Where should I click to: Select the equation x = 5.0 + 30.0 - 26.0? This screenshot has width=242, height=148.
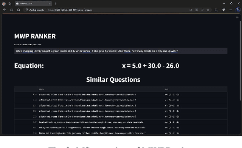tap(150, 66)
